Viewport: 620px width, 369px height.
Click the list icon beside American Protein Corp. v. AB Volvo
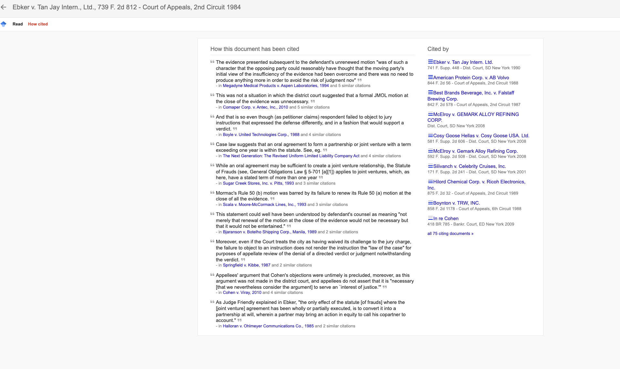[430, 77]
